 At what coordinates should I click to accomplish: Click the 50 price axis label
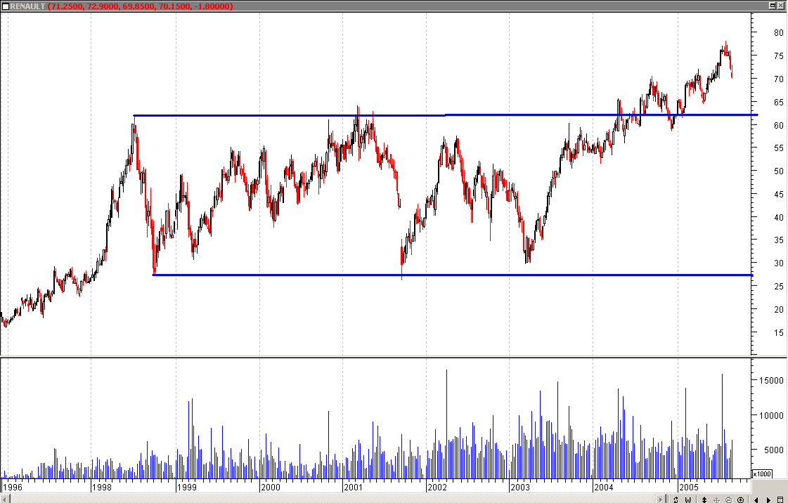(778, 171)
